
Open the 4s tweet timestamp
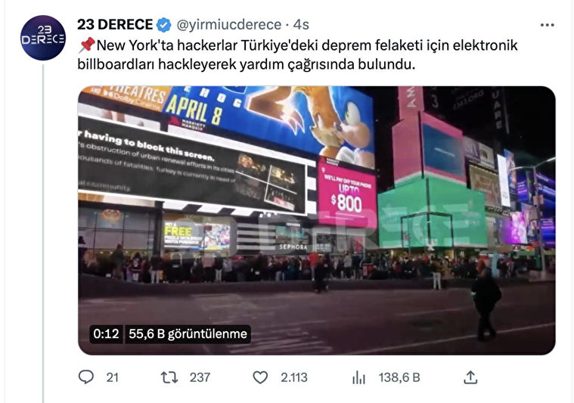pos(301,25)
